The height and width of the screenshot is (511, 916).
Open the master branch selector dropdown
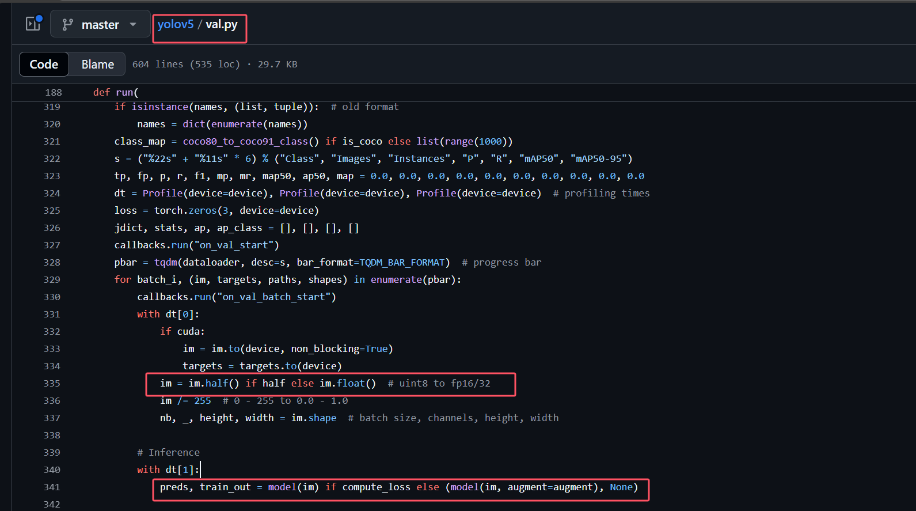tap(100, 24)
